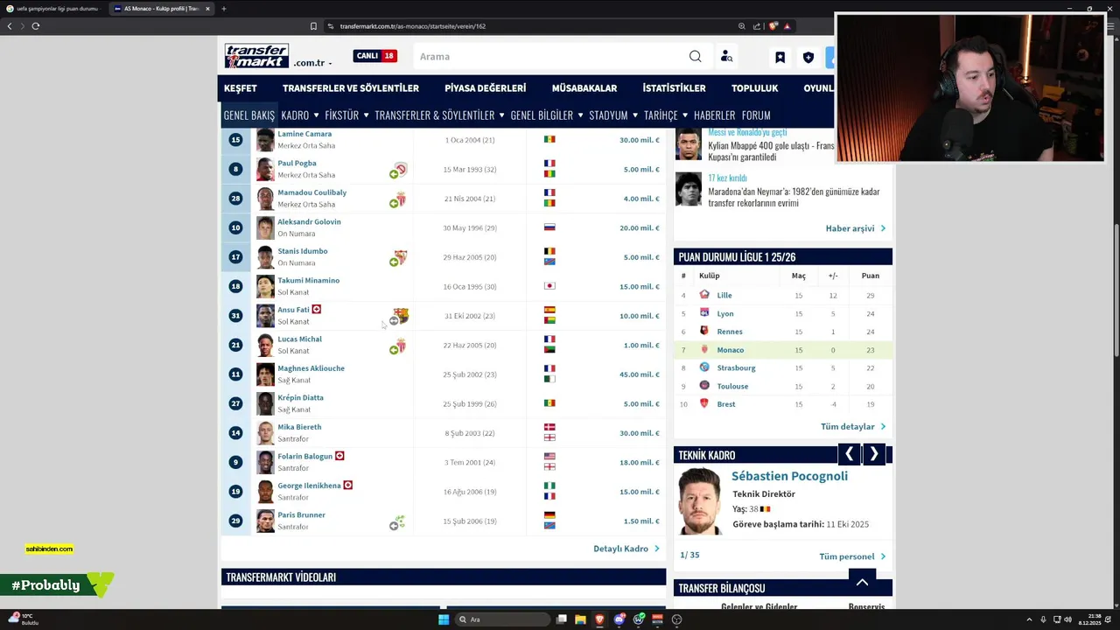This screenshot has width=1120, height=630.
Task: Click Ansu Fati injury red icon
Action: click(317, 309)
